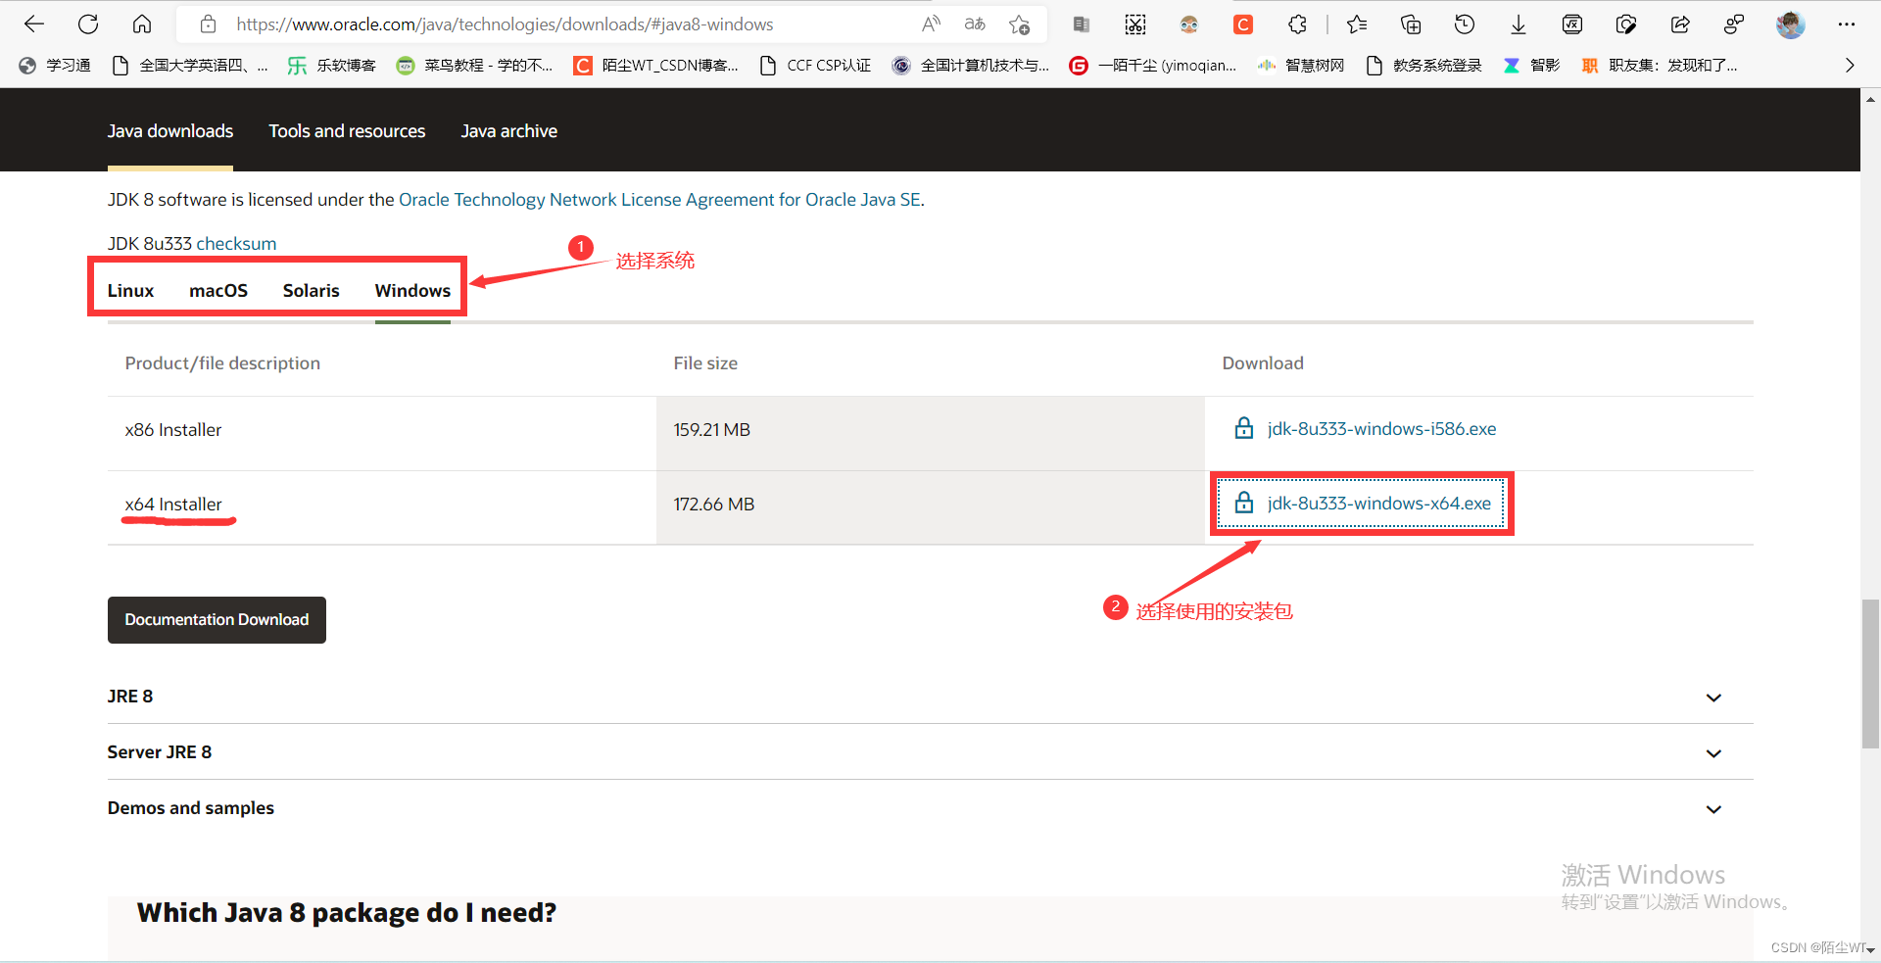The height and width of the screenshot is (963, 1881).
Task: Open the 智影 bookmark
Action: pyautogui.click(x=1531, y=66)
